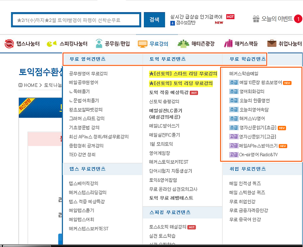Open 매일공무원영어 link

83,82
